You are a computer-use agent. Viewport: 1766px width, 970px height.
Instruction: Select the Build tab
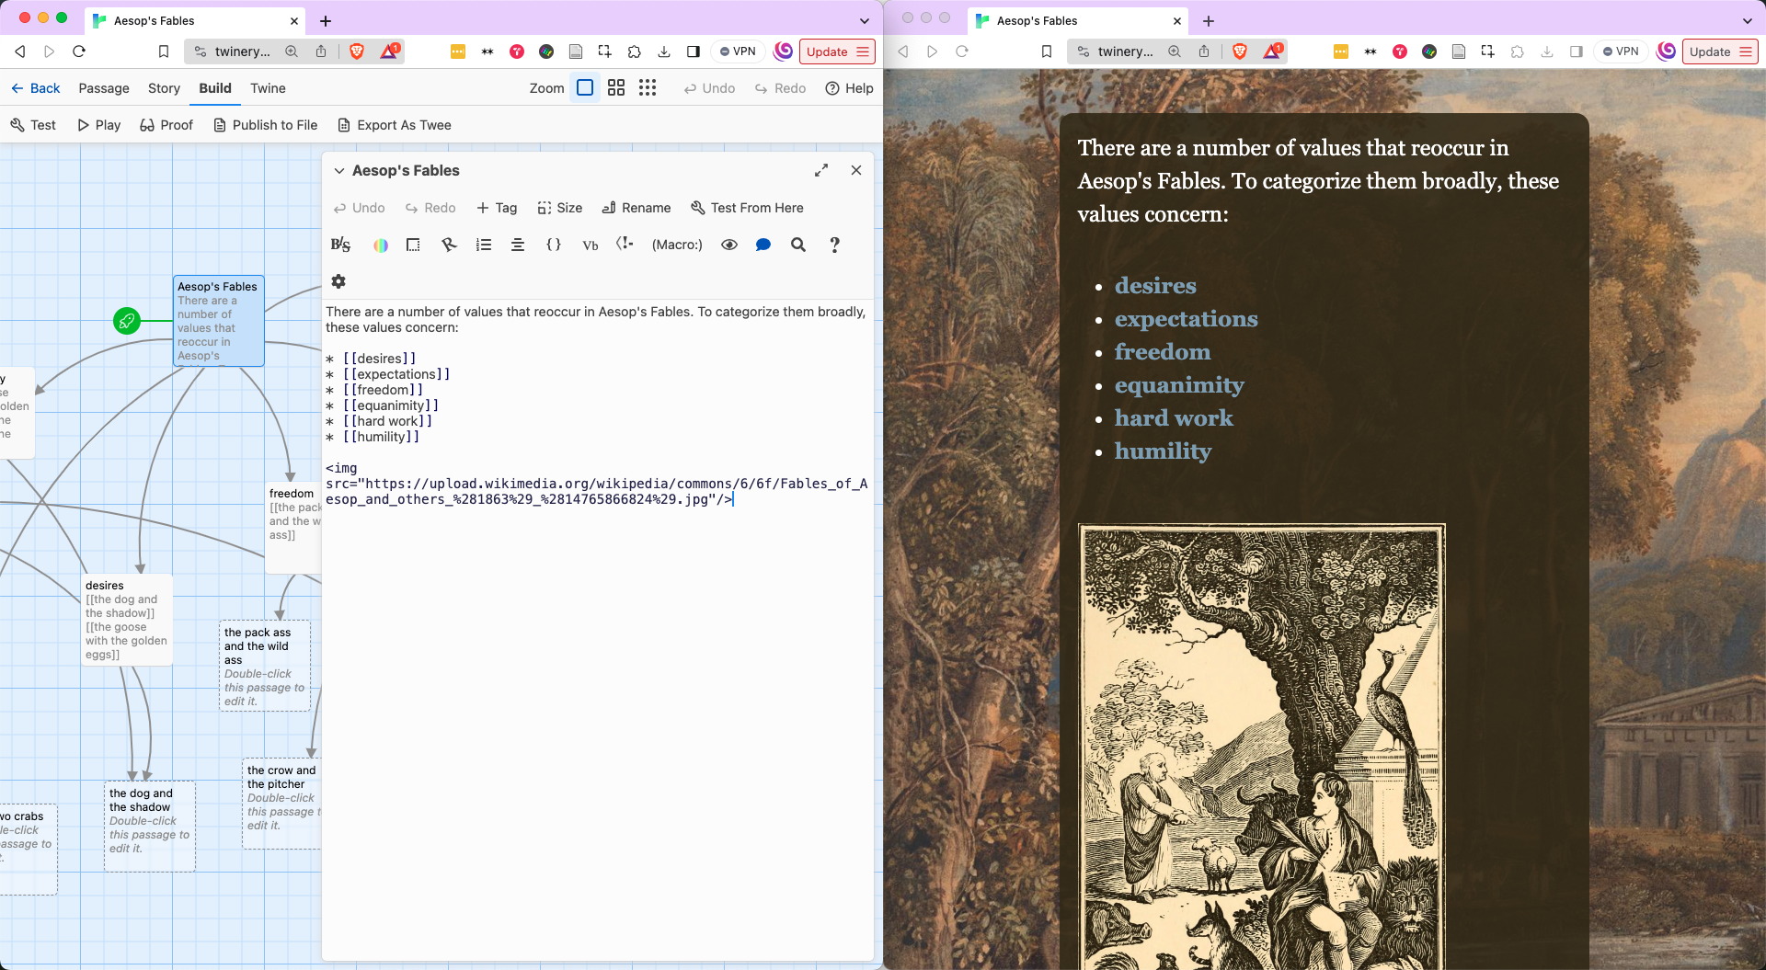coord(215,88)
